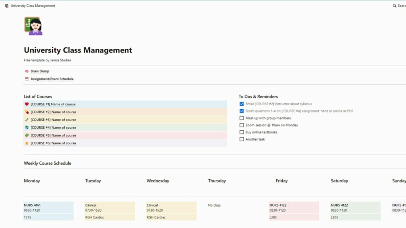
Task: Click the teacher emoji page icon
Action: [33, 26]
